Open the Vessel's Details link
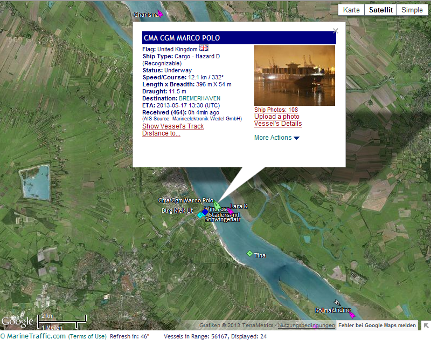This screenshot has height=346, width=431. [x=278, y=124]
